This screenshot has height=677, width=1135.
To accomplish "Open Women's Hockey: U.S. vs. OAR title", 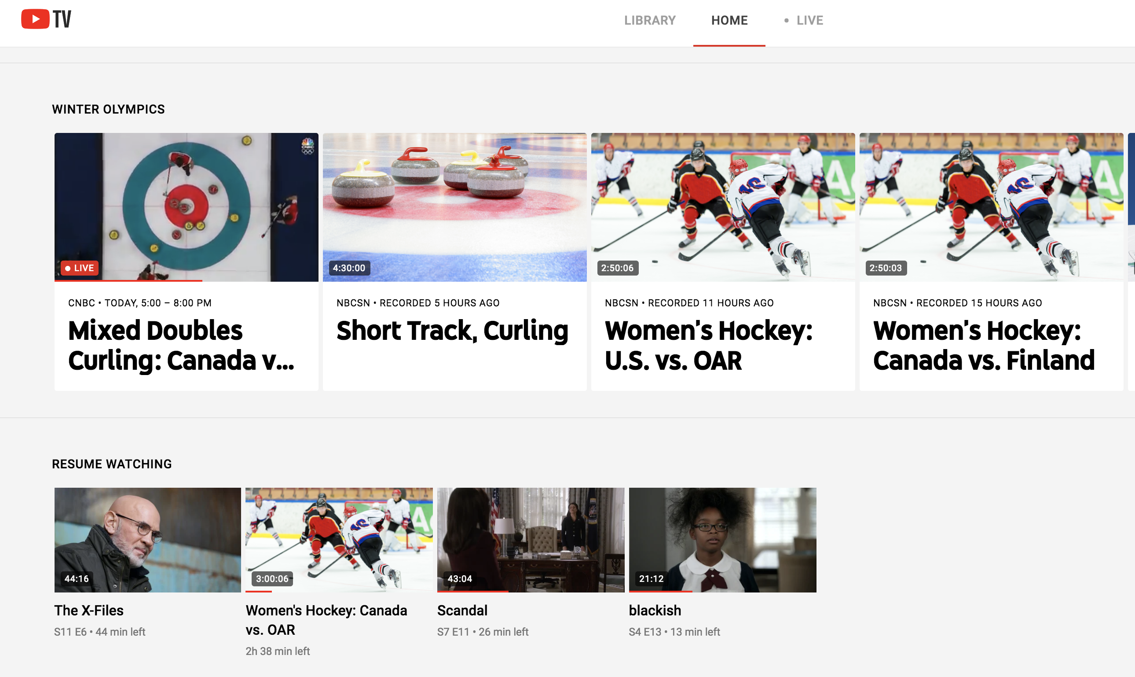I will [x=708, y=346].
